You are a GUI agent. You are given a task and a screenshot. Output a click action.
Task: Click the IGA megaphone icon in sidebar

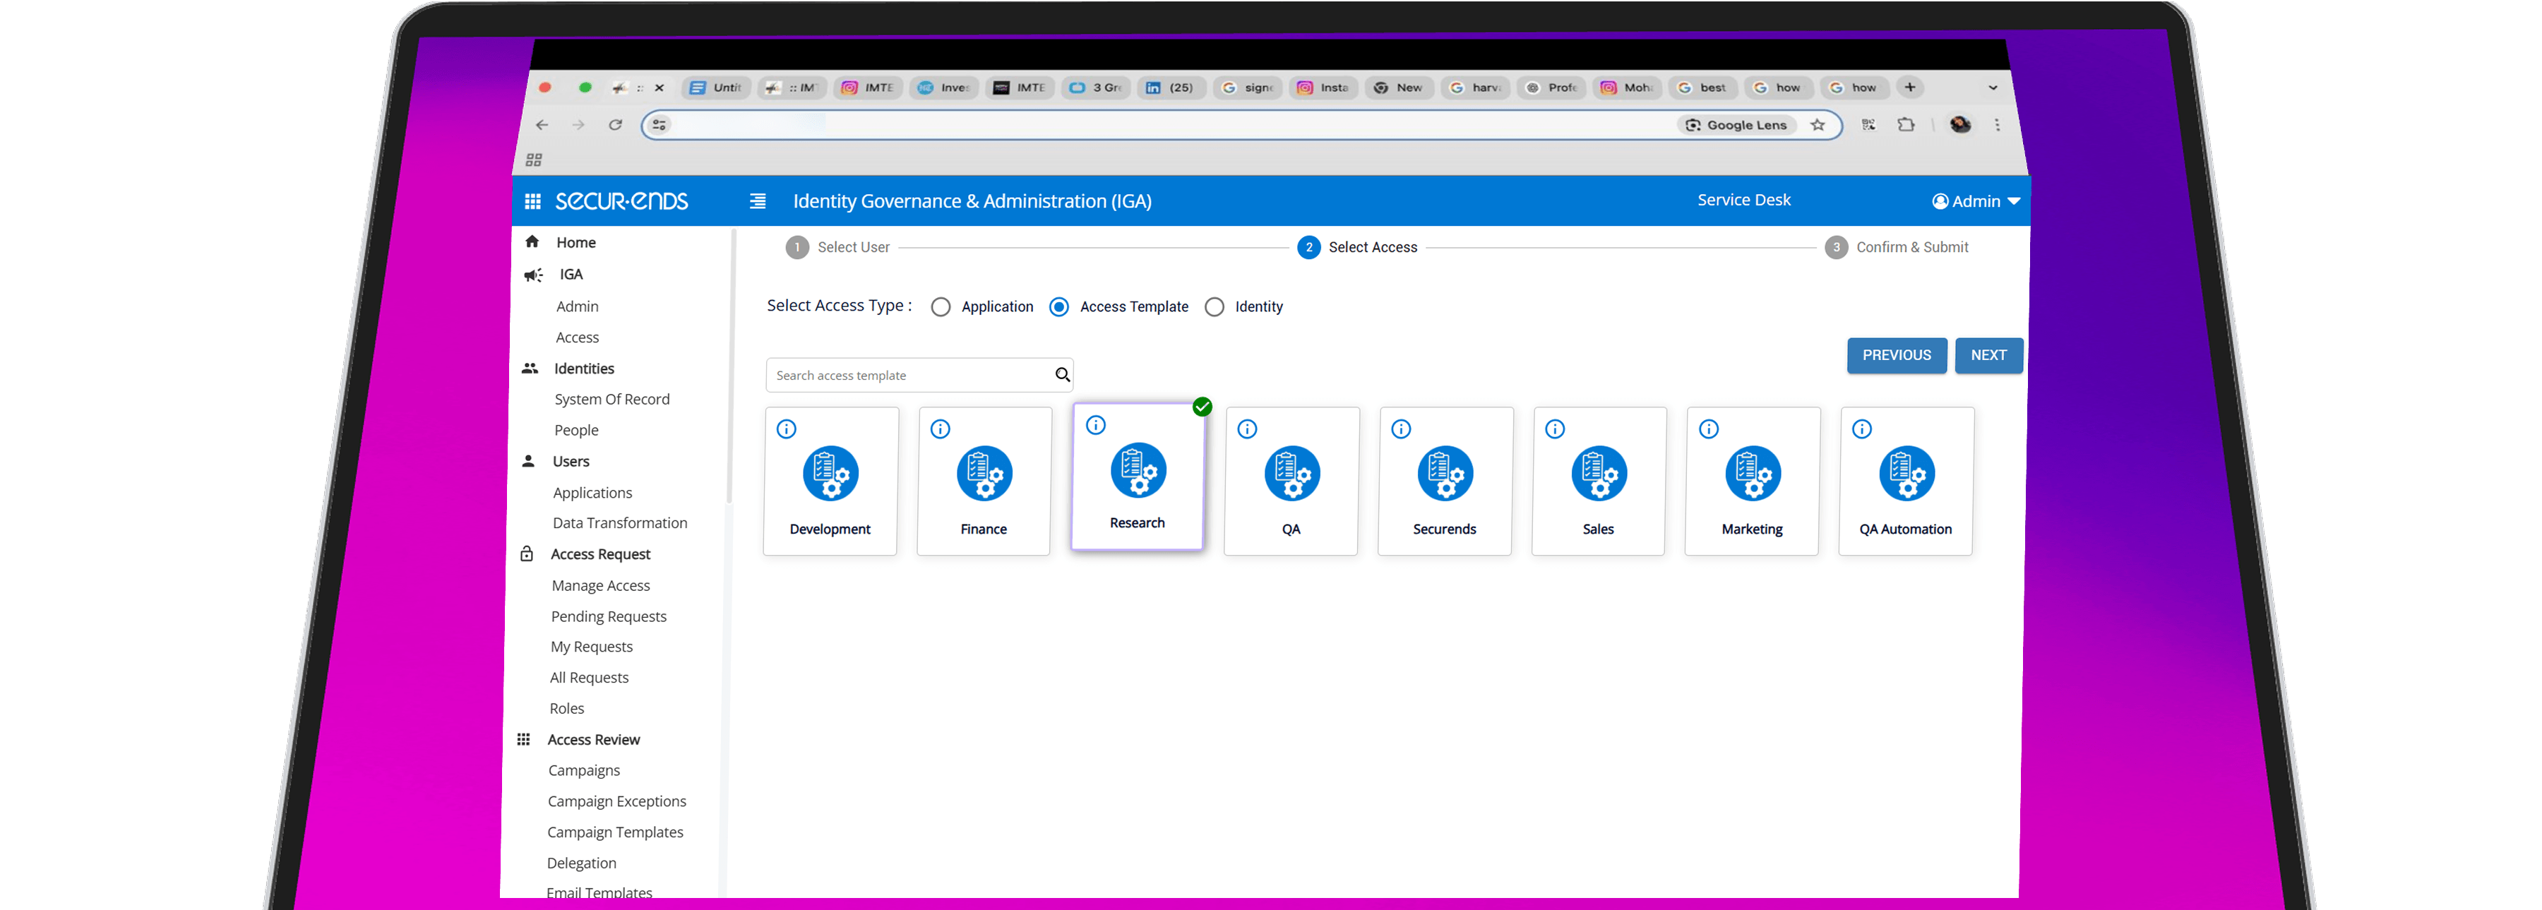pyautogui.click(x=534, y=275)
